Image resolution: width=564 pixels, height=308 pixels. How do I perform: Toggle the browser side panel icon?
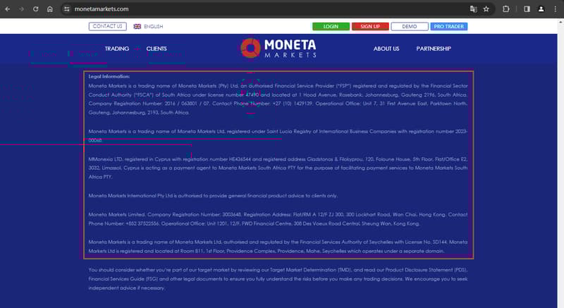(x=527, y=9)
